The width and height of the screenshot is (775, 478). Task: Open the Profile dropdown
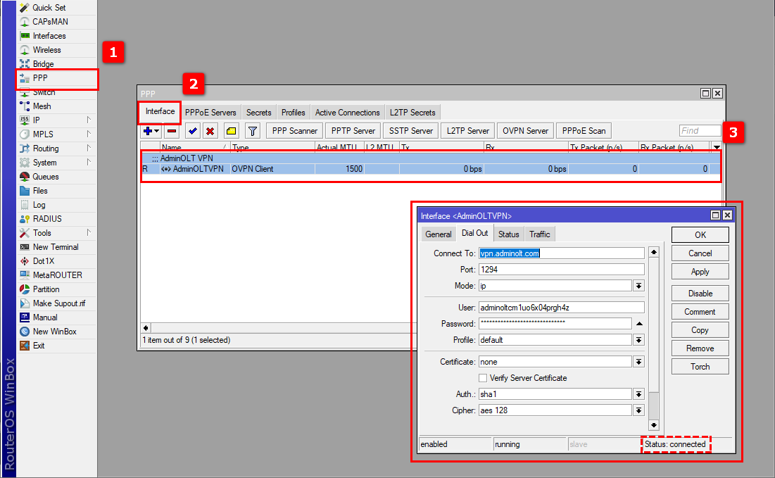(638, 340)
